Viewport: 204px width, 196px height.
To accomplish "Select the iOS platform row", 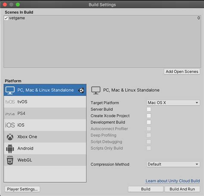I will (x=45, y=125).
